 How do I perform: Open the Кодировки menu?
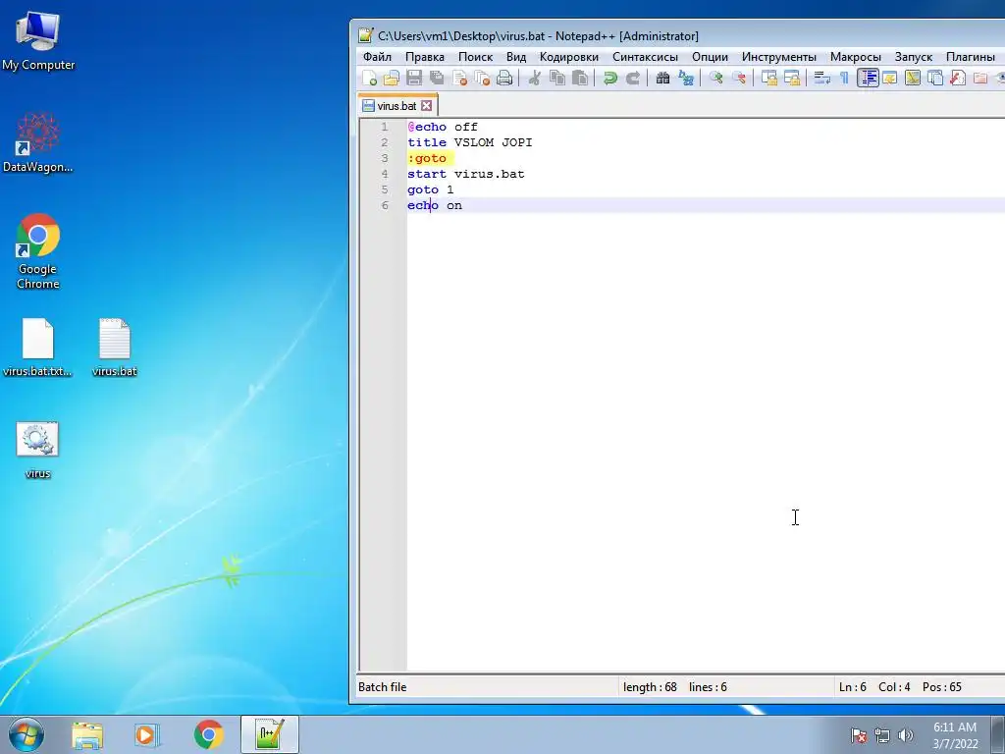[568, 56]
